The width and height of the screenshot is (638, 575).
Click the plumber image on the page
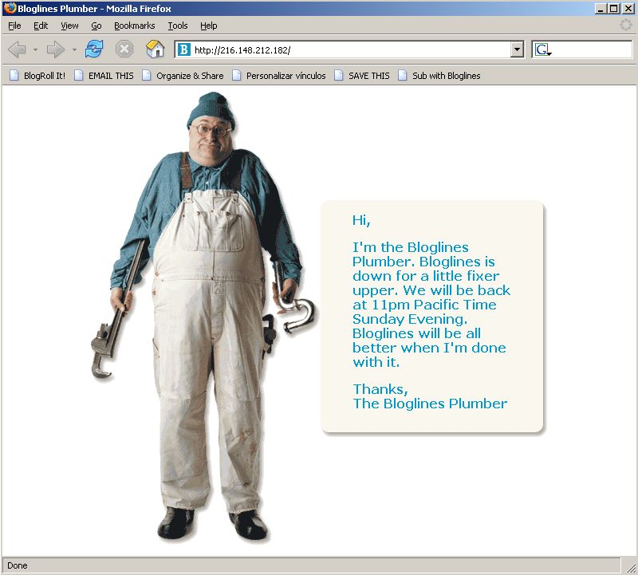(207, 319)
